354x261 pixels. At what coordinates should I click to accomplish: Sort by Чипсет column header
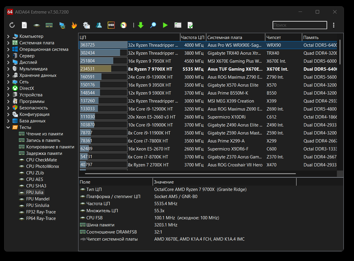283,38
